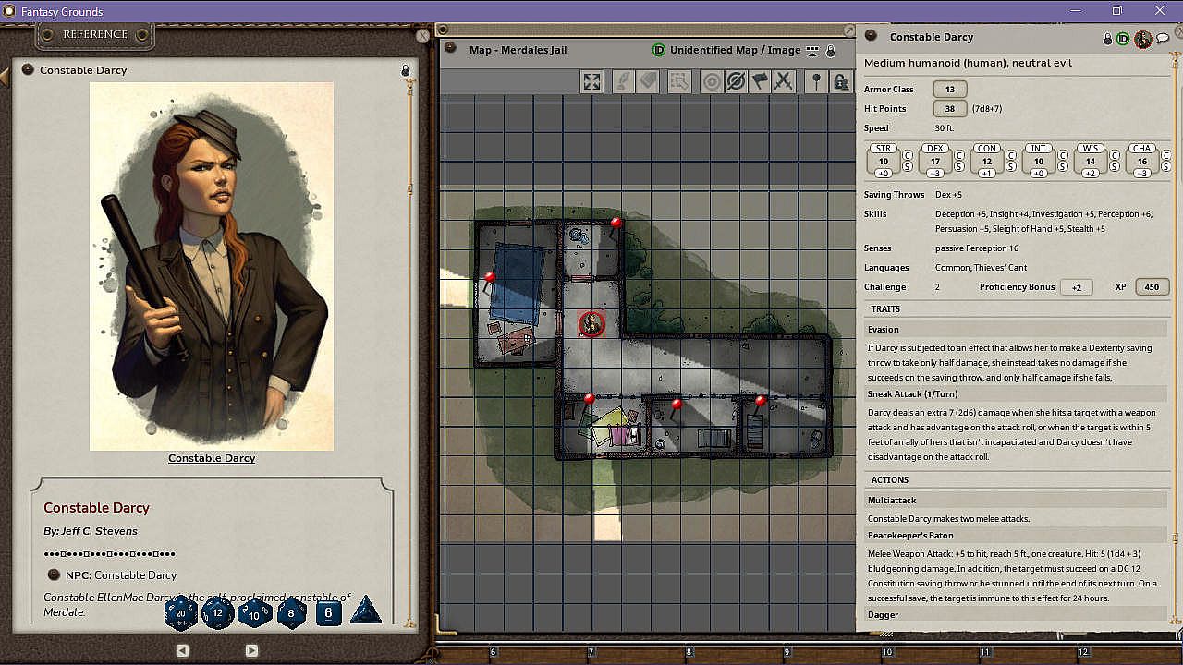This screenshot has height=665, width=1183.
Task: Click the REFERENCE tab header
Action: click(95, 34)
